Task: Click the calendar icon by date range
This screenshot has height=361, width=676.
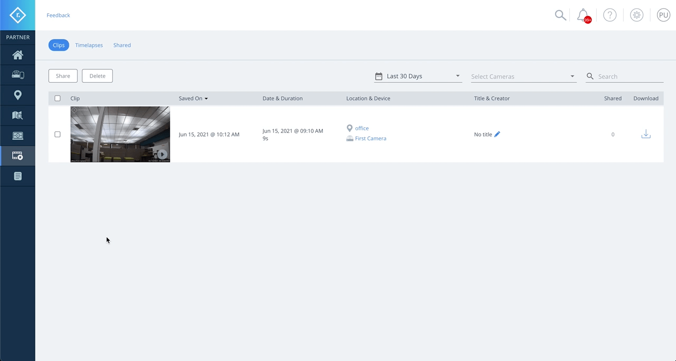Action: click(378, 77)
